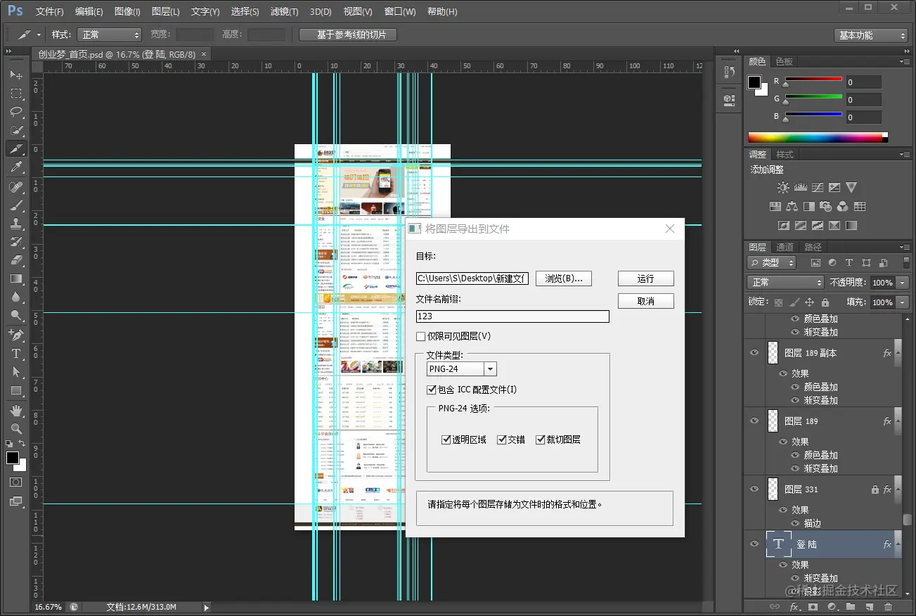The width and height of the screenshot is (916, 616).
Task: Open the 窗口(W) menu
Action: (400, 12)
